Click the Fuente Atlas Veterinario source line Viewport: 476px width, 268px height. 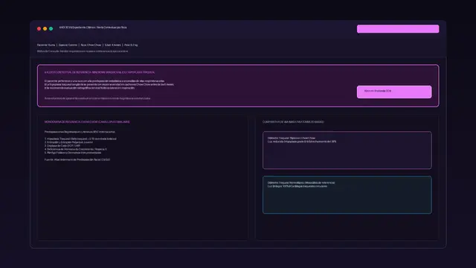(77, 159)
